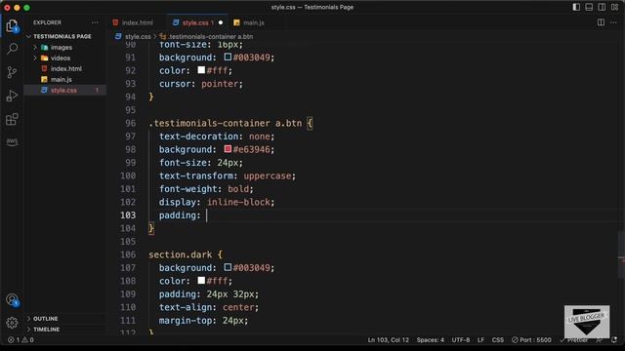Expand the TIMELINE section
This screenshot has height=351, width=625.
46,330
